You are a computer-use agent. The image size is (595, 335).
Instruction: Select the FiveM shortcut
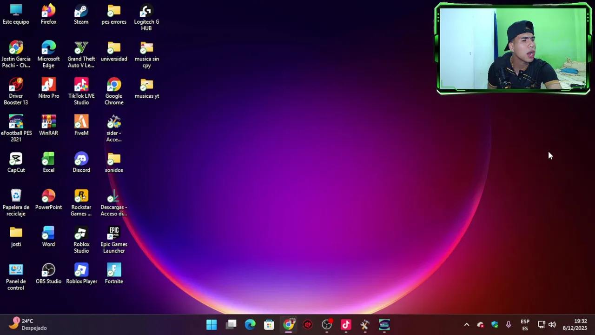[x=81, y=126]
